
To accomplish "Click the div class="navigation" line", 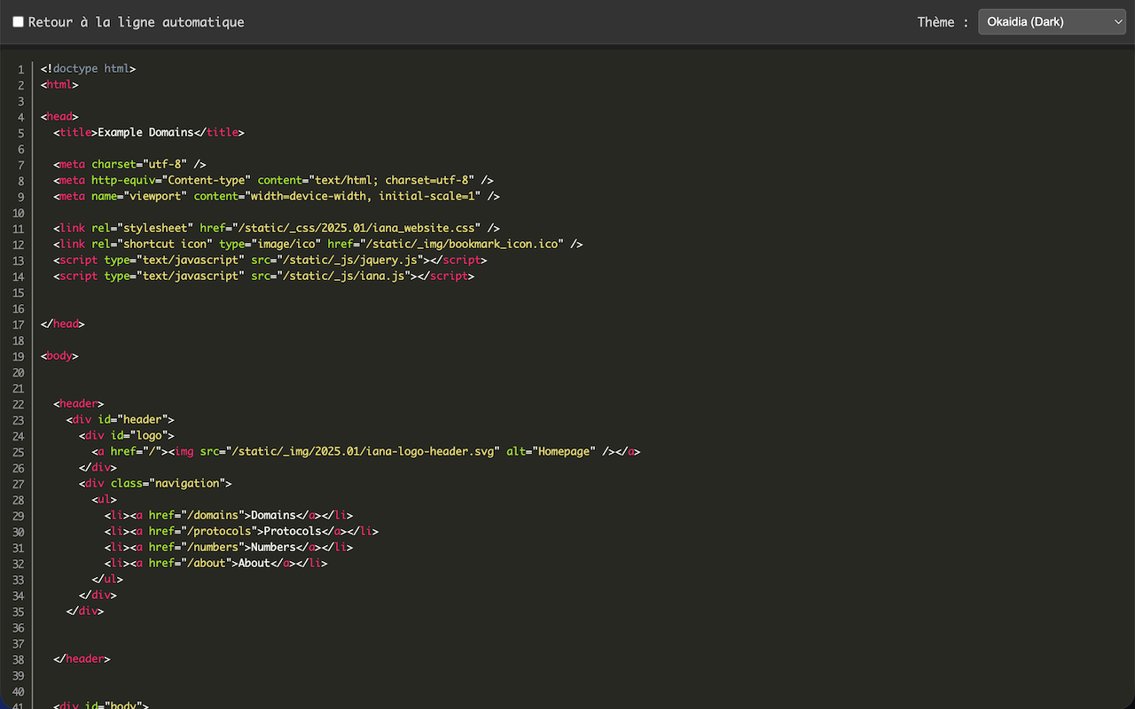I will (155, 483).
